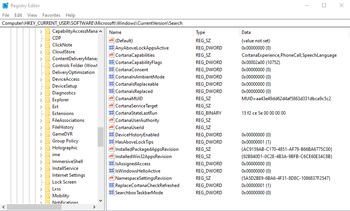The height and width of the screenshot is (211, 350).
Task: Expand the CapabilityAccessManager key
Action: (x=41, y=32)
